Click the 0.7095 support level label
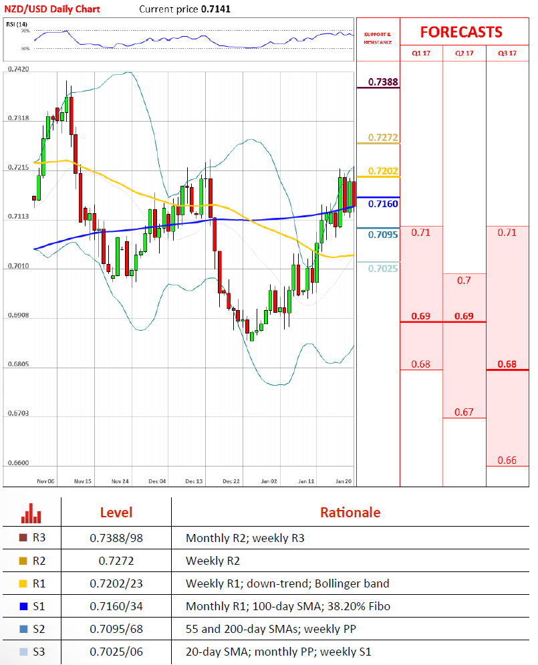Image resolution: width=538 pixels, height=665 pixels. pyautogui.click(x=383, y=235)
